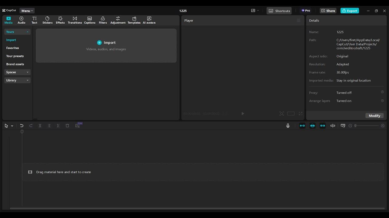This screenshot has width=389, height=218.
Task: Click the undo arrow in timeline toolbar
Action: [22, 126]
